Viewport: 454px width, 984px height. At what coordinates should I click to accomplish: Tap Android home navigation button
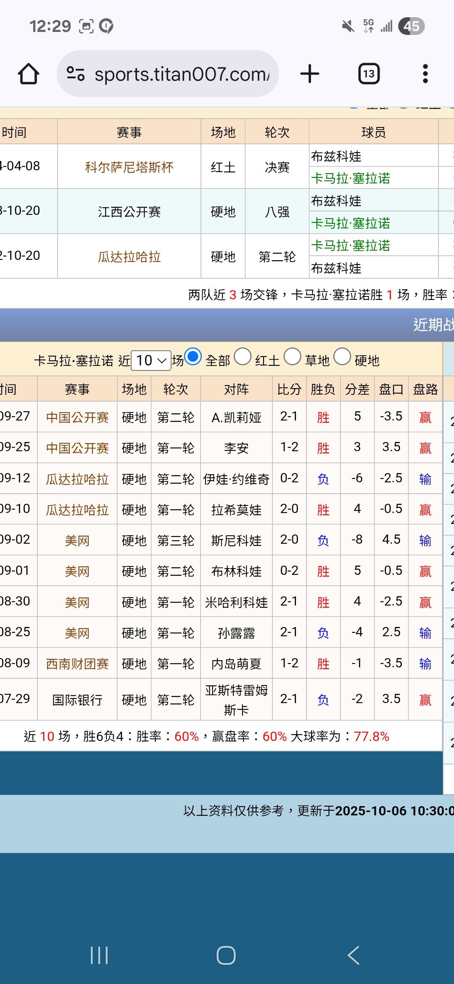[x=226, y=955]
